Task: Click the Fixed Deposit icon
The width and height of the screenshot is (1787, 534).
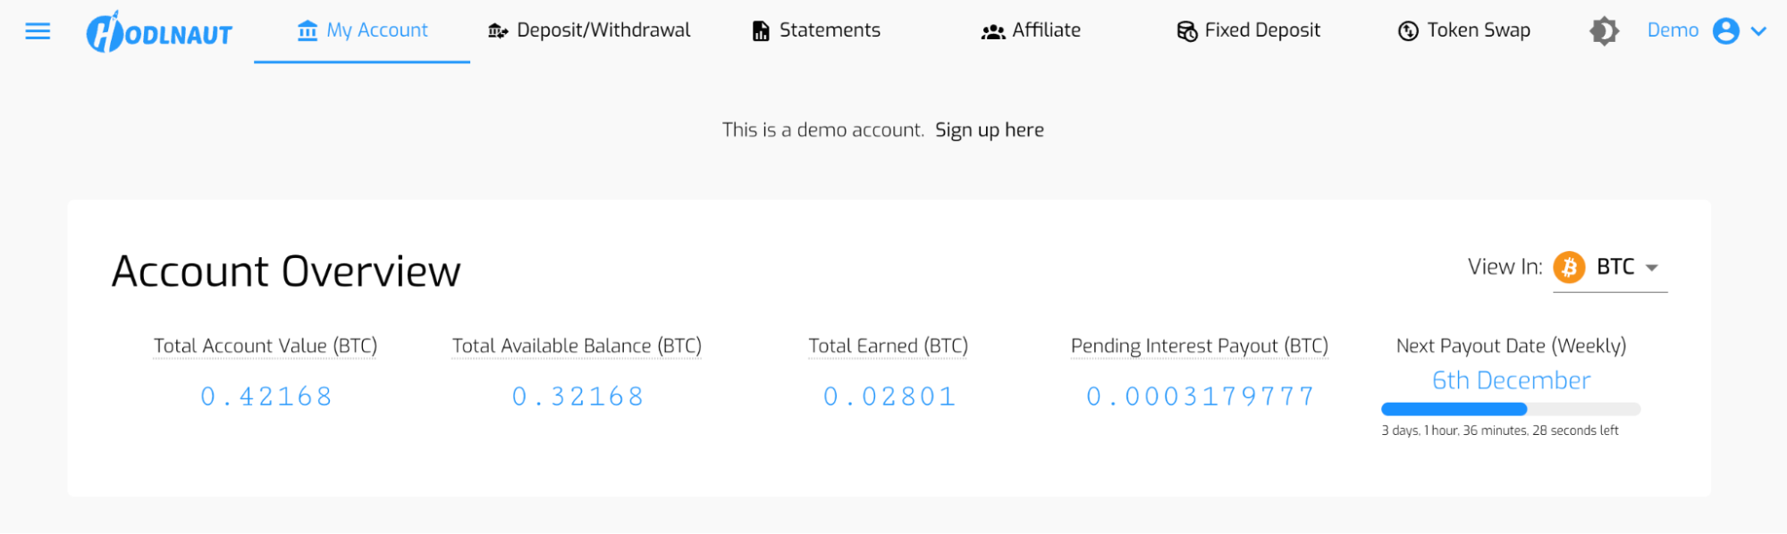Action: (1187, 32)
